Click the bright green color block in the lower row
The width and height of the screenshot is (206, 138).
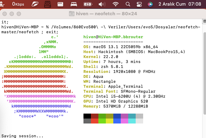(102, 121)
